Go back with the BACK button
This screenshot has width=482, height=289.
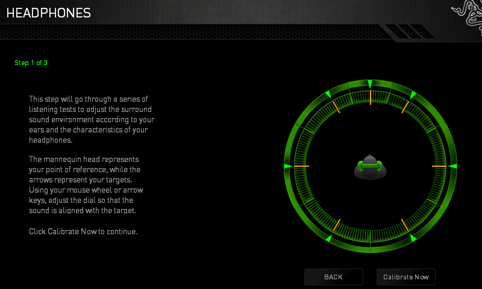pyautogui.click(x=334, y=277)
